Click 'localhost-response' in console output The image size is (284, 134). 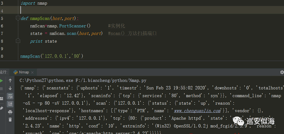(47, 111)
